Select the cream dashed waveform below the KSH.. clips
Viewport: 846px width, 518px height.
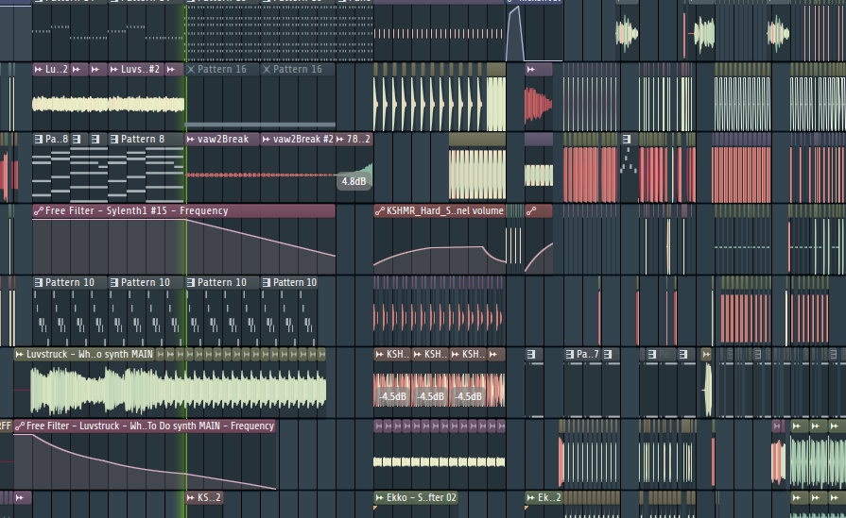coord(440,461)
